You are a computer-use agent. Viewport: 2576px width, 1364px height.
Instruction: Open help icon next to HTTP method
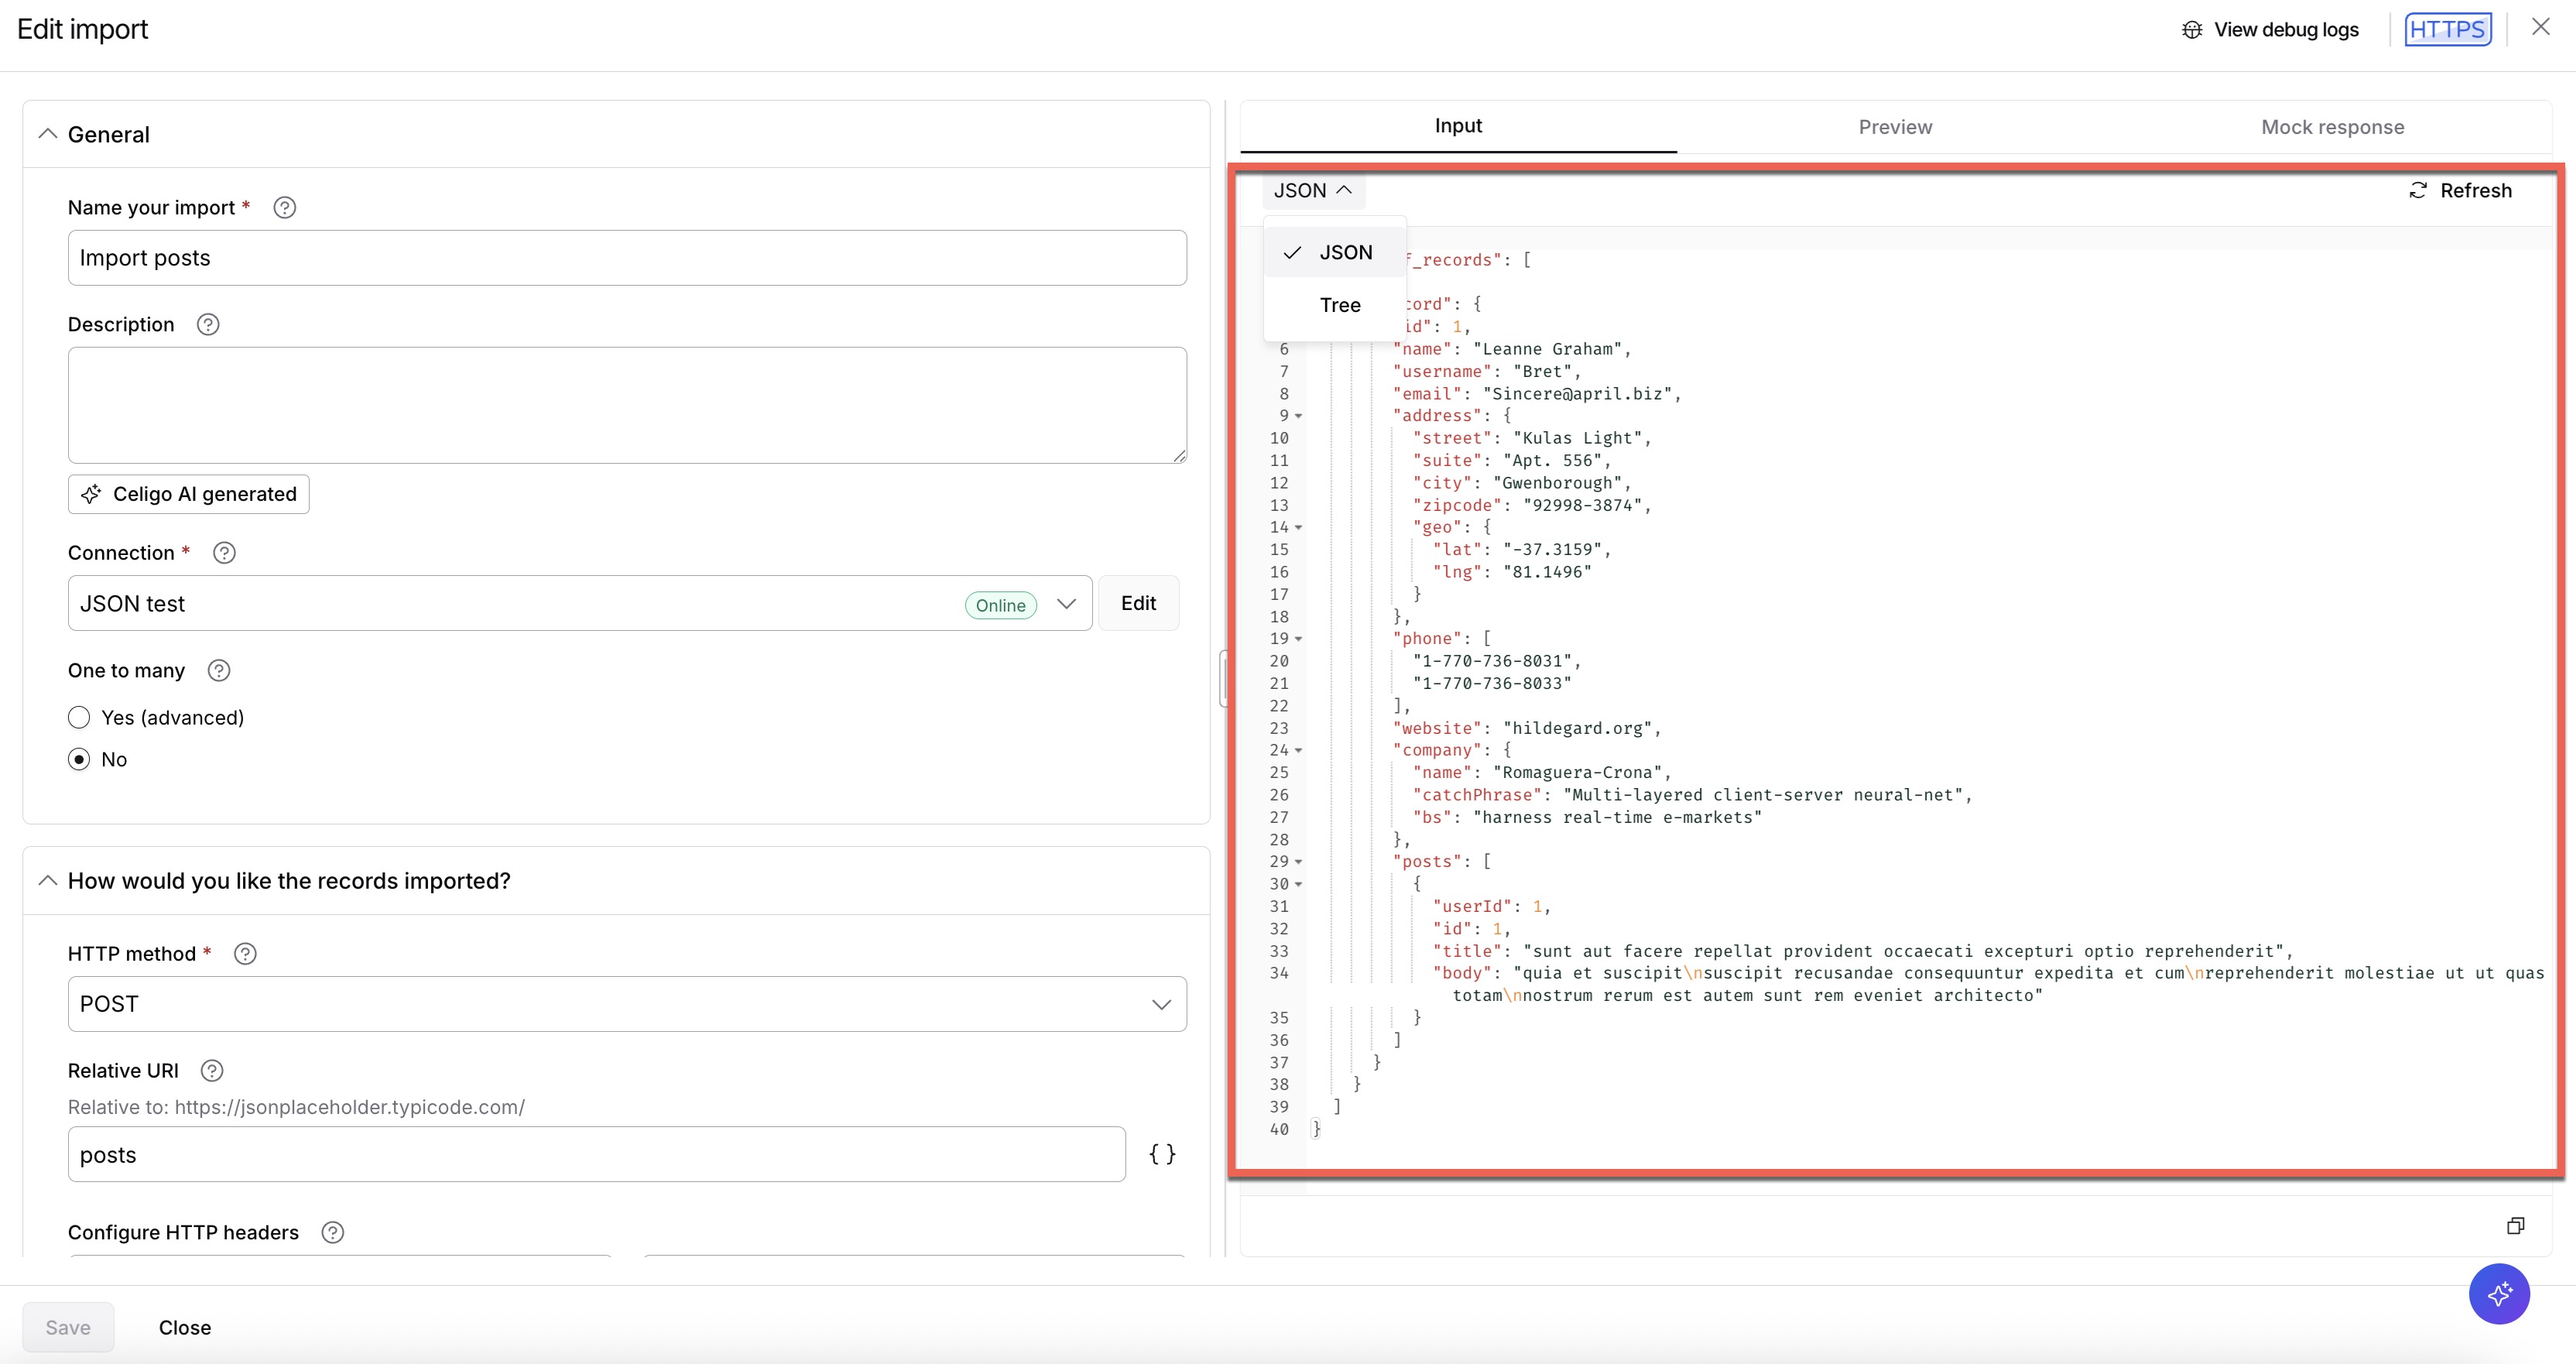(245, 953)
